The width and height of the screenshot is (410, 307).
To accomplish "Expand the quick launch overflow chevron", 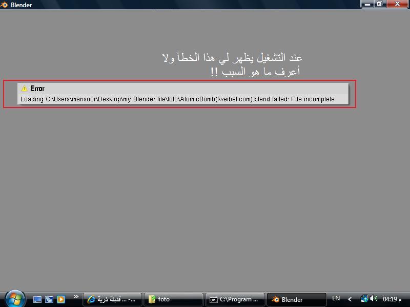I will tap(76, 297).
